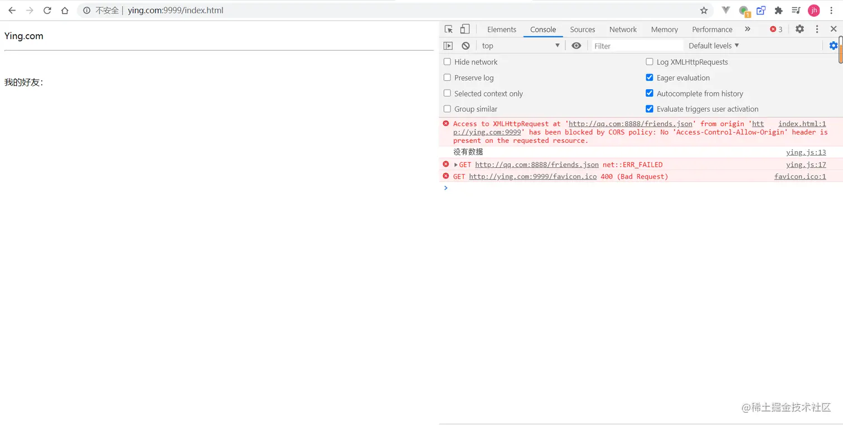Uncheck Autocomplete from history
843x425 pixels.
[650, 93]
